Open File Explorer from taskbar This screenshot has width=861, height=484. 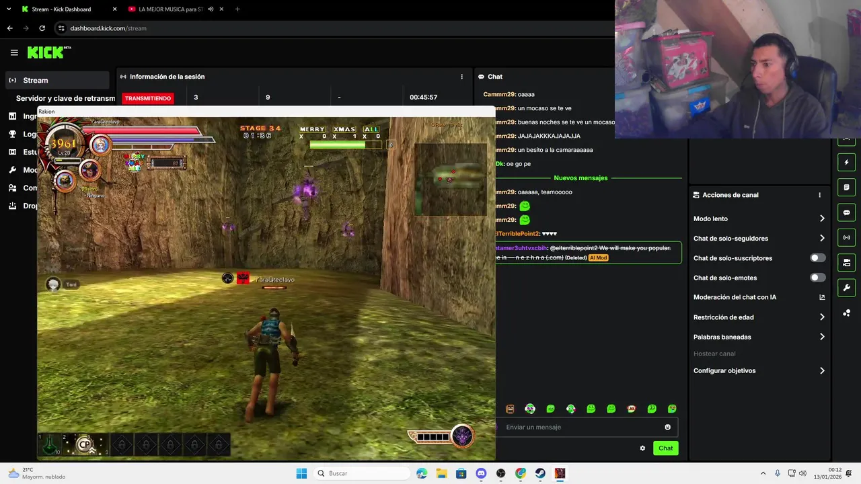pyautogui.click(x=441, y=473)
